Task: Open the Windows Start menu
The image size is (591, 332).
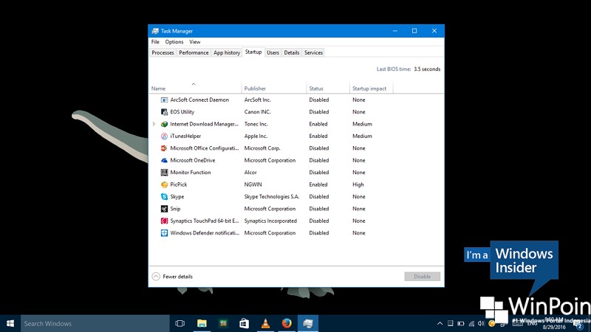Action: click(x=10, y=323)
